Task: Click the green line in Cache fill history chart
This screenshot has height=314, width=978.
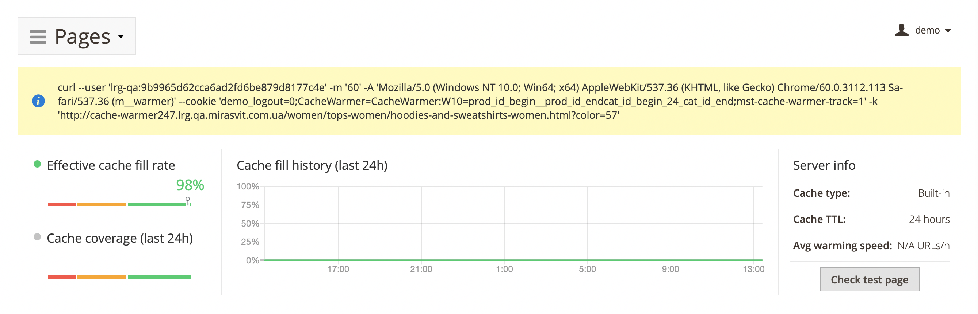Action: click(512, 260)
